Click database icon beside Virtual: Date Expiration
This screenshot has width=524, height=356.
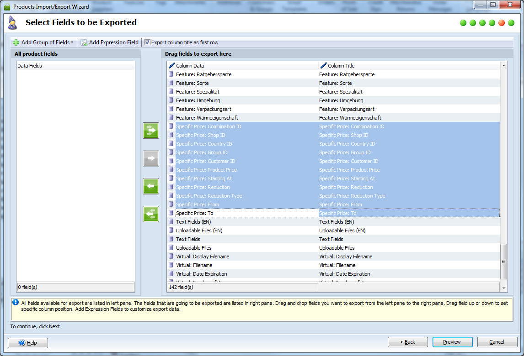pyautogui.click(x=171, y=273)
